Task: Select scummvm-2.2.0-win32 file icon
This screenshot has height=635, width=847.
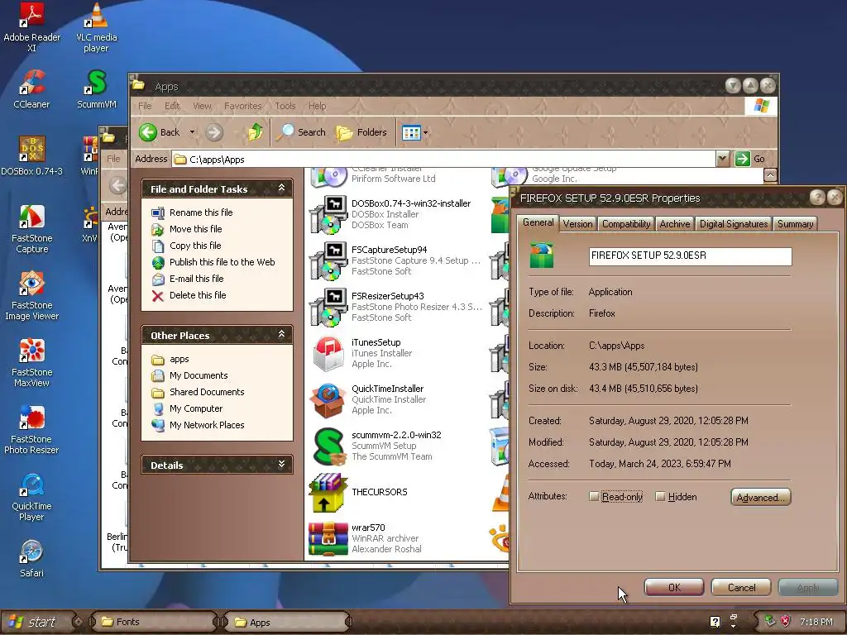Action: click(329, 446)
